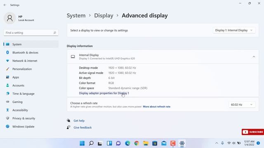The image size is (264, 148).
Task: Launch Microsoft Edge from taskbar
Action: 127,143
